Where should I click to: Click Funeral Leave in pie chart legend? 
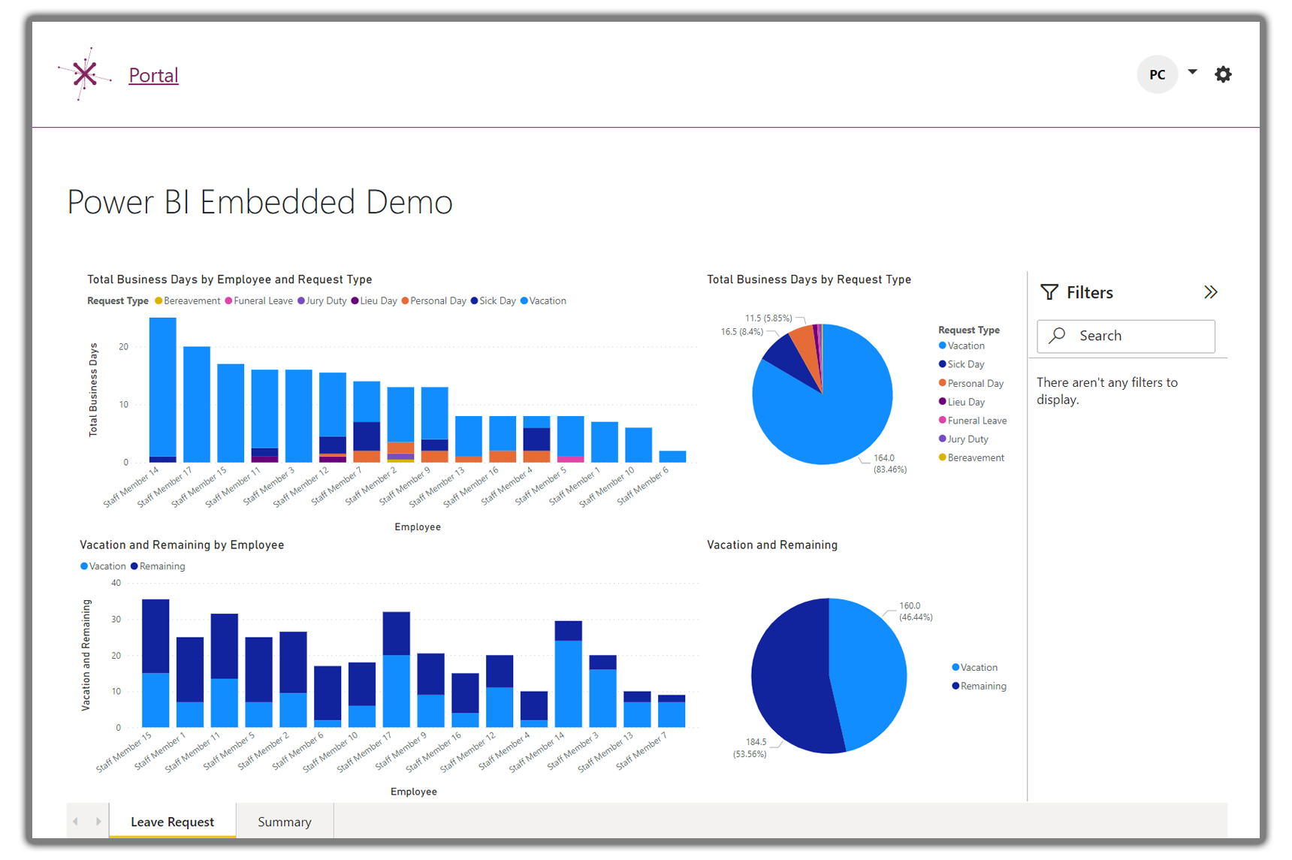click(973, 421)
